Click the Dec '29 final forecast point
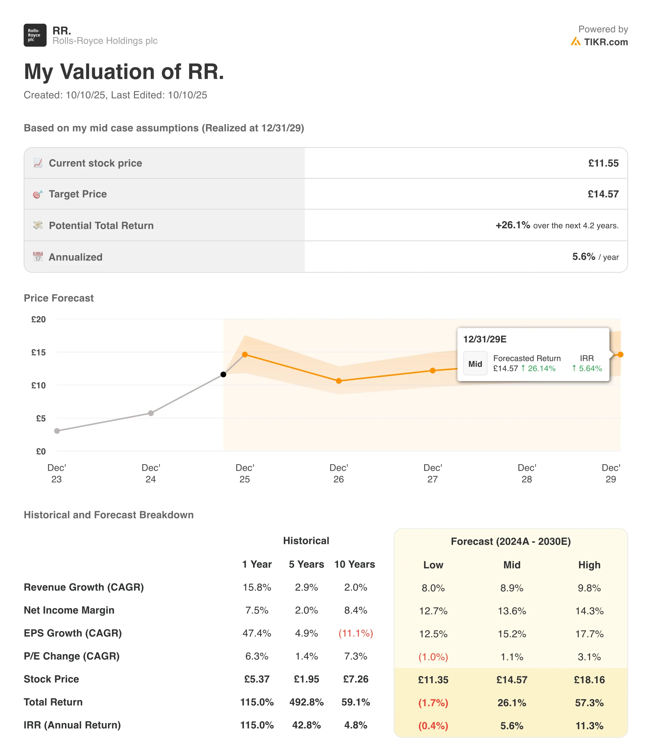Image resolution: width=652 pixels, height=756 pixels. pyautogui.click(x=621, y=355)
